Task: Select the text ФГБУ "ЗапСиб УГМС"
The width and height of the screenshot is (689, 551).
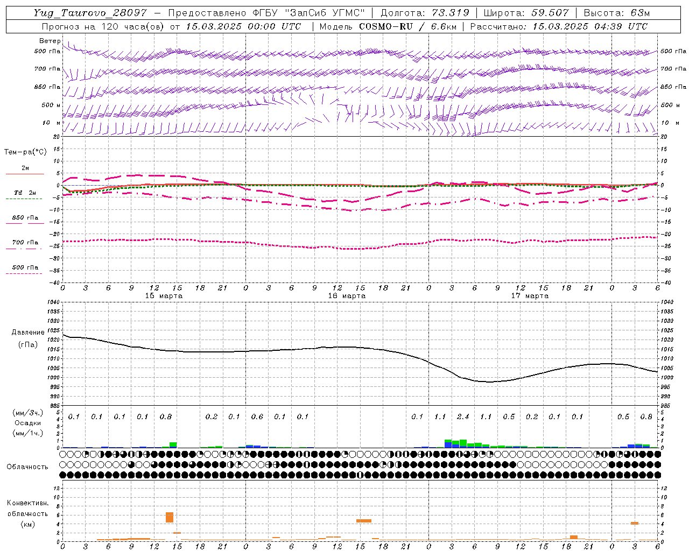Action: (x=308, y=13)
